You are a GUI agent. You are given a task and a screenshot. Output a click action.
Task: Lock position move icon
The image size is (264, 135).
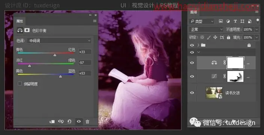pyautogui.click(x=215, y=37)
